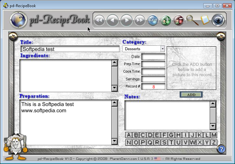Go to the previous recipe record
The height and width of the screenshot is (164, 235).
[x=113, y=20]
